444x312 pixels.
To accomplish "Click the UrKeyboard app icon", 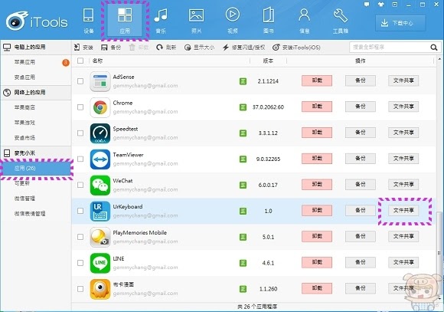I will click(100, 211).
